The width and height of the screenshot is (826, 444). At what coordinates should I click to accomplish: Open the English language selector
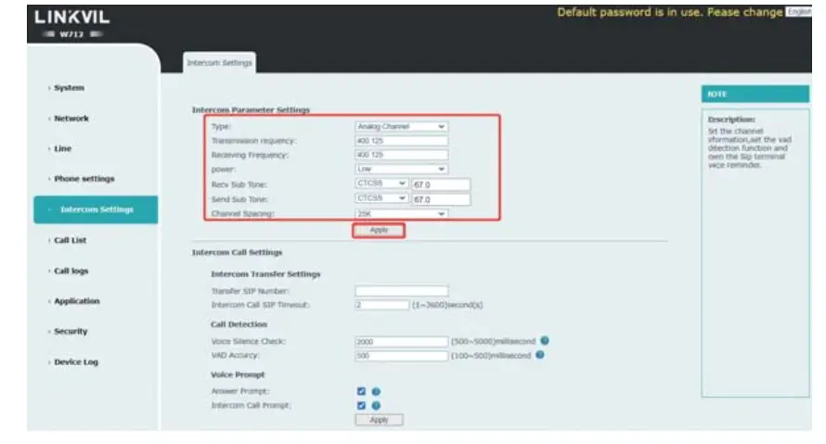pyautogui.click(x=798, y=12)
